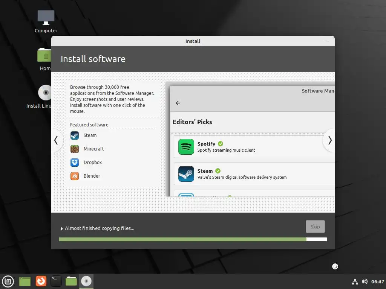Click the 06:47 clock in the panel
This screenshot has width=386, height=289.
(378, 281)
